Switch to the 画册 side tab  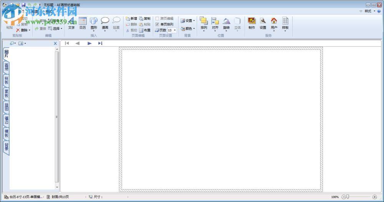[7, 67]
